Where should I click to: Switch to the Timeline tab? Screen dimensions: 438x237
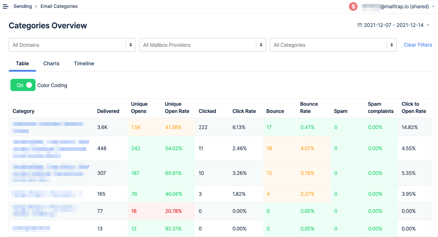tap(84, 63)
